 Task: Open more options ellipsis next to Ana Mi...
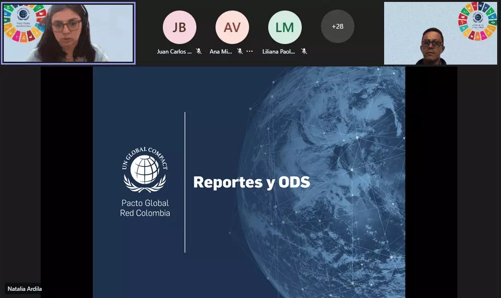click(x=250, y=51)
